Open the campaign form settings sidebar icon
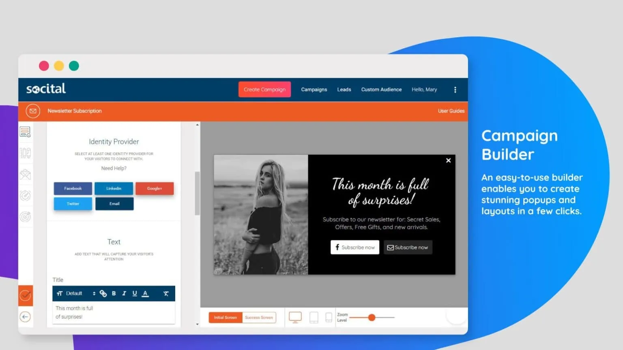This screenshot has width=623, height=350. (25, 132)
